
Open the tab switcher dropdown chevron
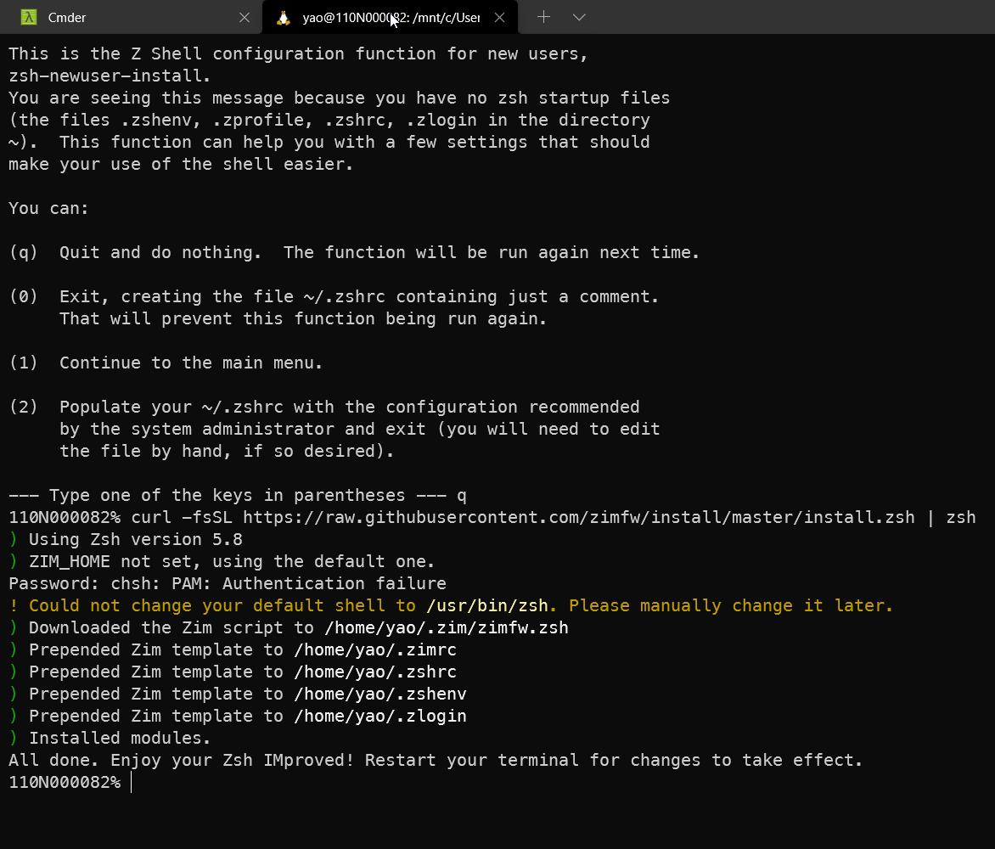pos(578,17)
